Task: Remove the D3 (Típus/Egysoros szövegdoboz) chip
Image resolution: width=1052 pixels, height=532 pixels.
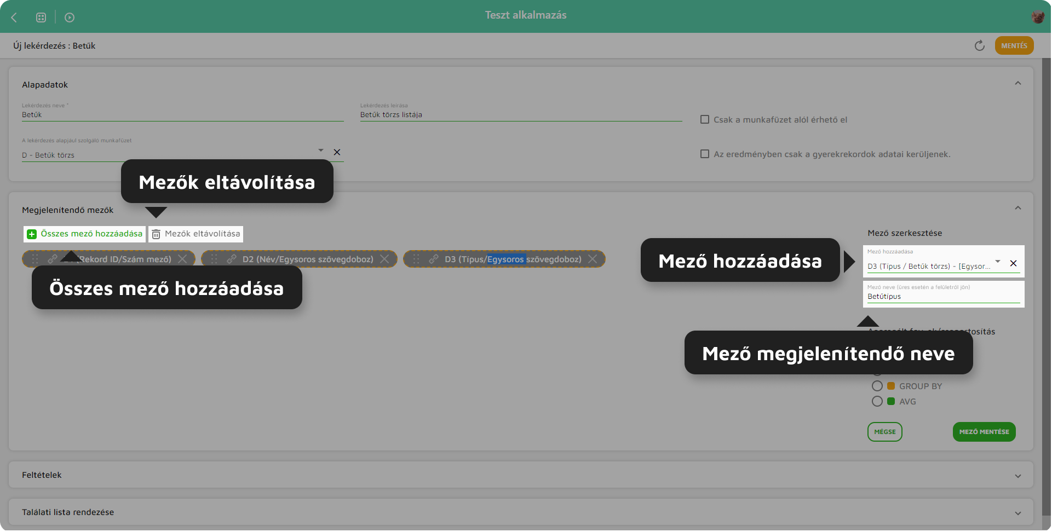Action: coord(593,259)
